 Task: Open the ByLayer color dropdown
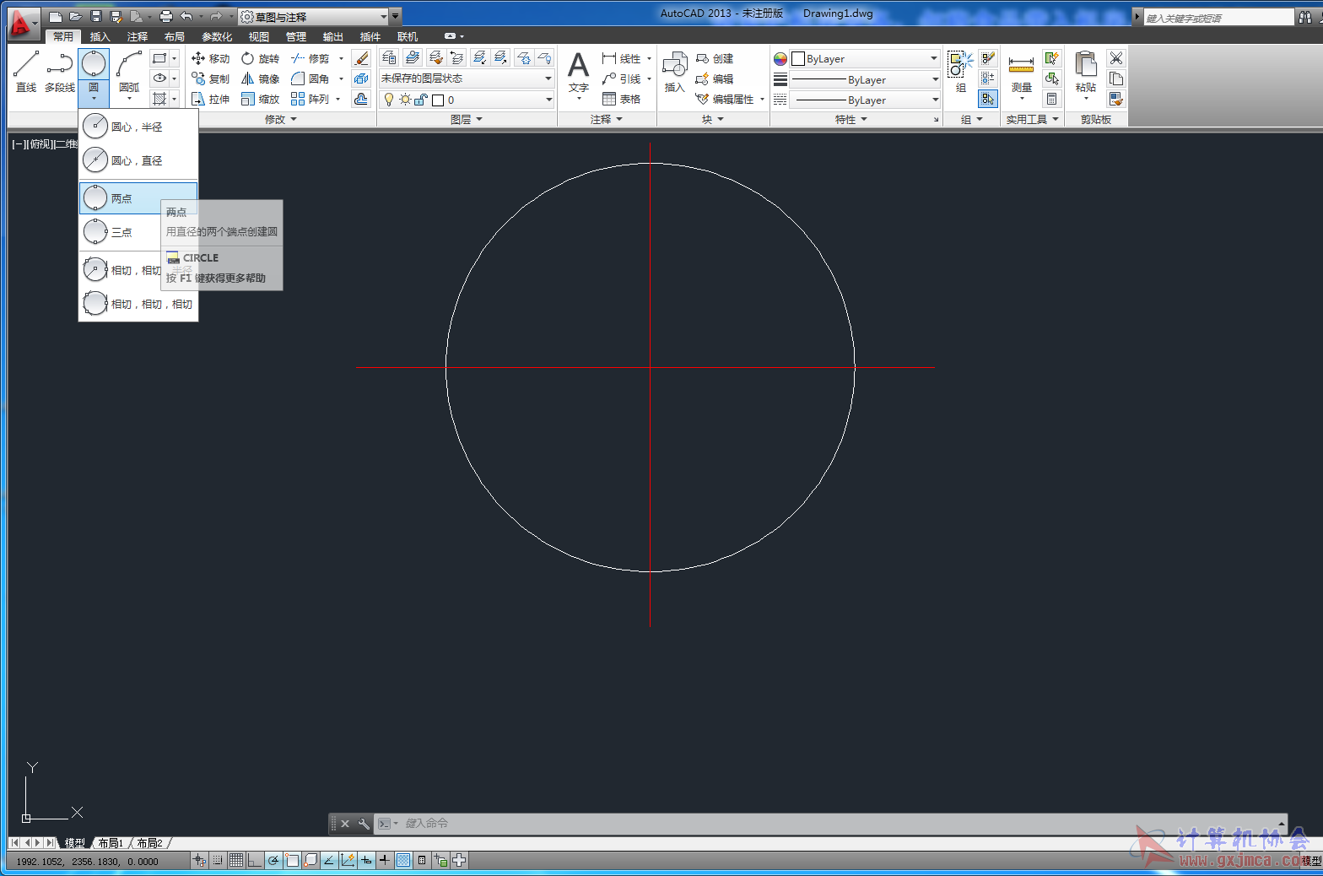click(x=865, y=59)
